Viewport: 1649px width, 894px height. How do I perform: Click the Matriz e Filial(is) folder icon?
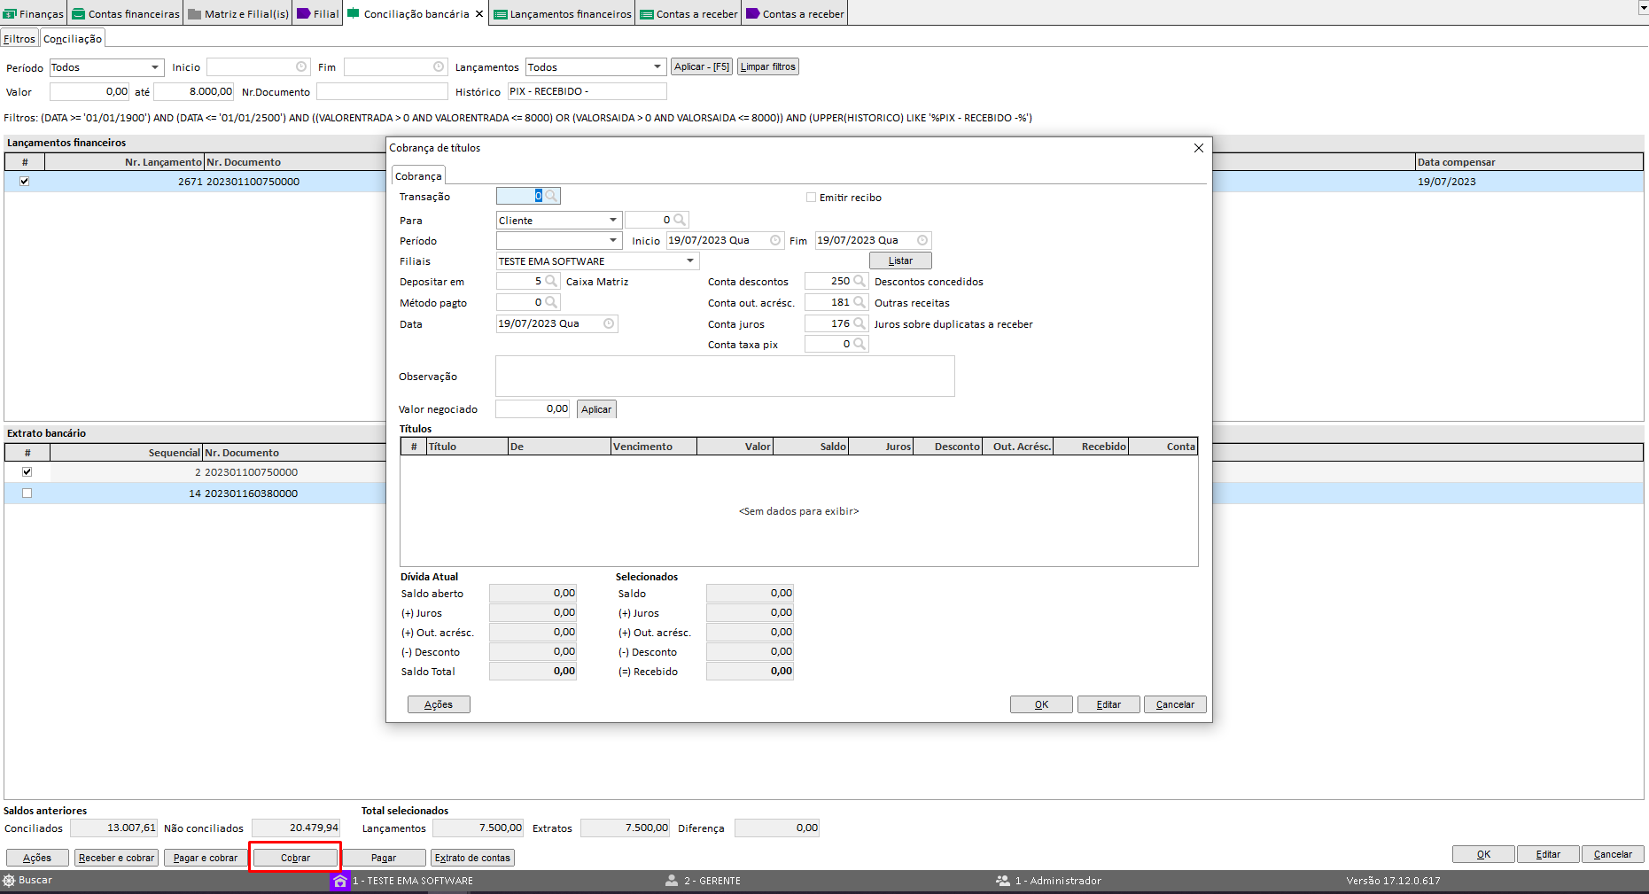pos(195,13)
